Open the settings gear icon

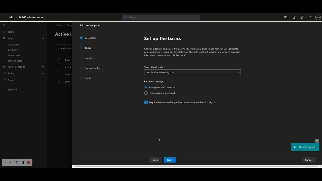click(302, 17)
